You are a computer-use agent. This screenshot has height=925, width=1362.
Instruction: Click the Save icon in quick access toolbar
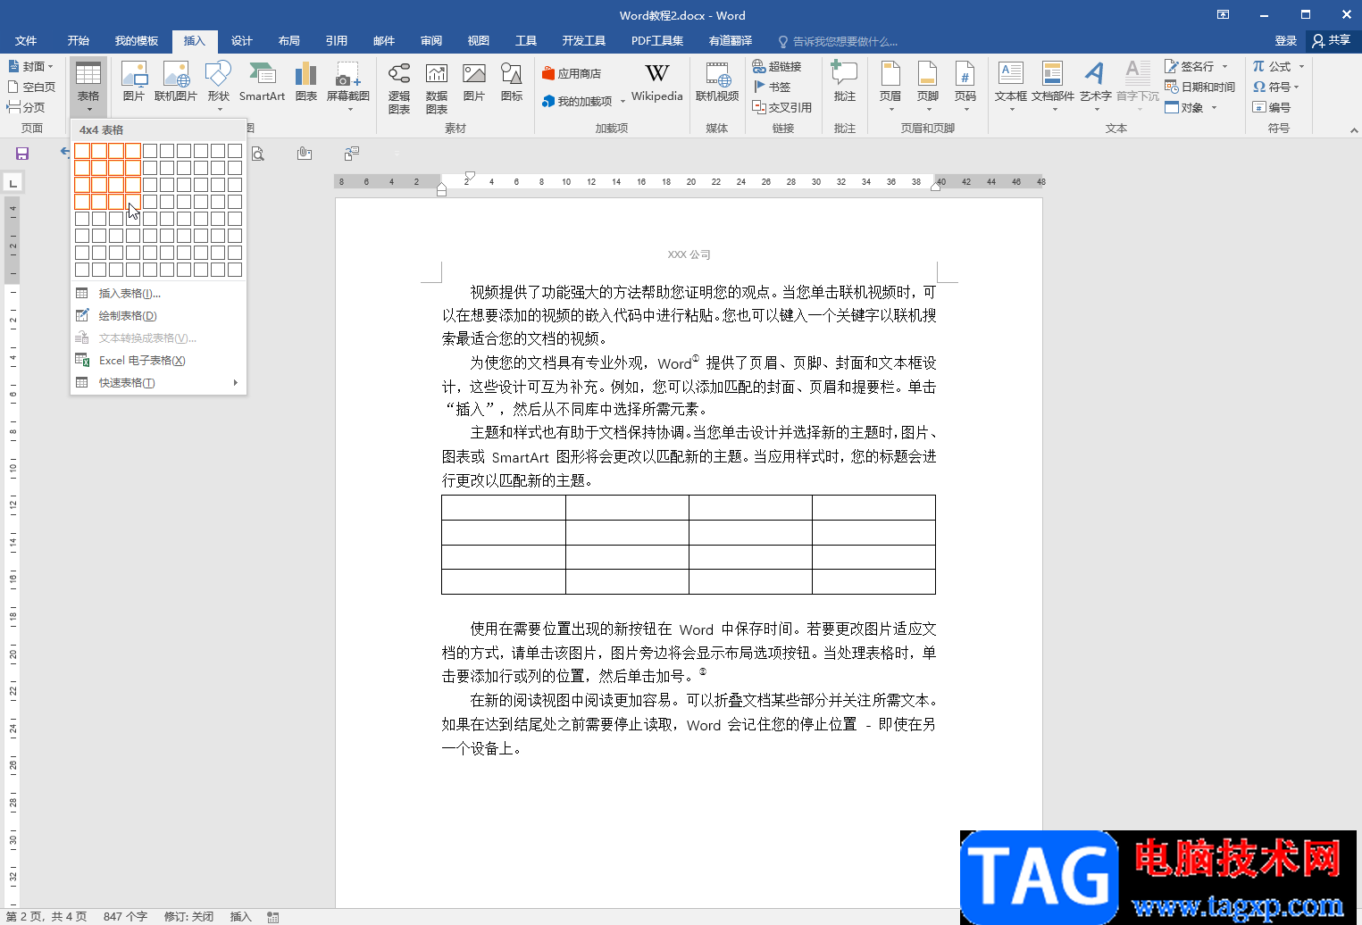click(x=22, y=154)
